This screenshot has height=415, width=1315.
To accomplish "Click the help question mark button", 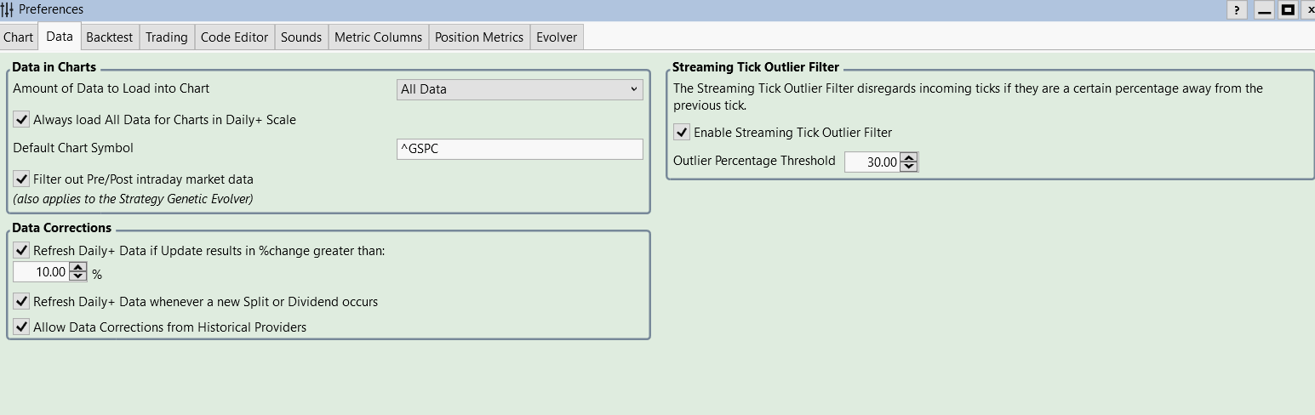I will (1237, 10).
